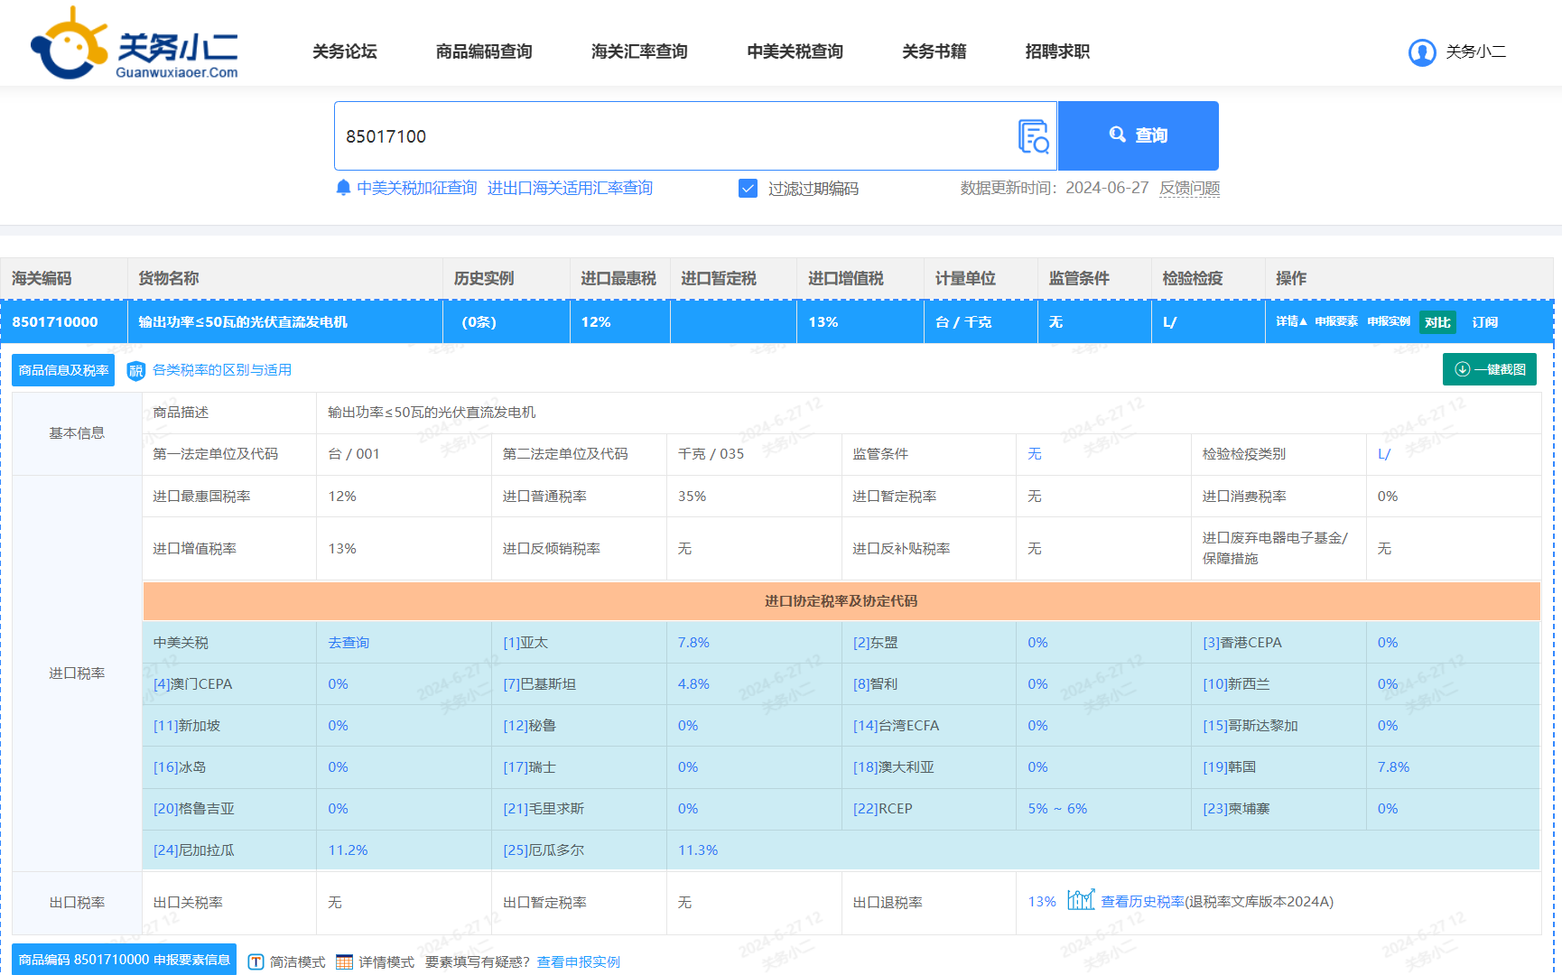Click the 查询 search button
Screen dimensions: 1562x975
[1139, 135]
